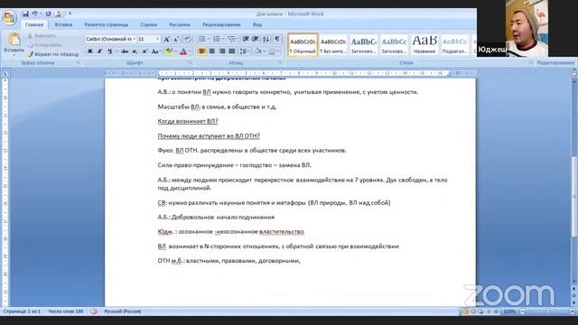Click Число слов word count
The width and height of the screenshot is (578, 325).
[66, 311]
